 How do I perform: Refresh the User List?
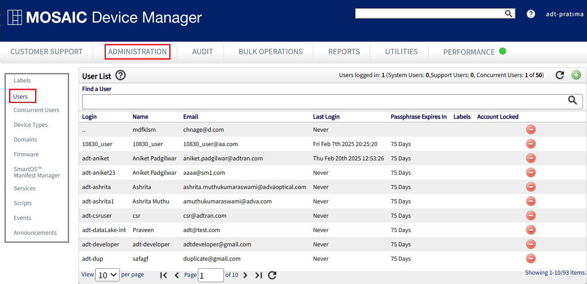560,75
